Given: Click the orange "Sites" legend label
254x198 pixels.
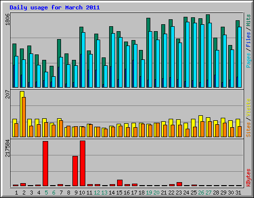Looking at the screenshot, I should point(249,130).
